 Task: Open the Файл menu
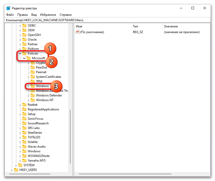point(10,15)
